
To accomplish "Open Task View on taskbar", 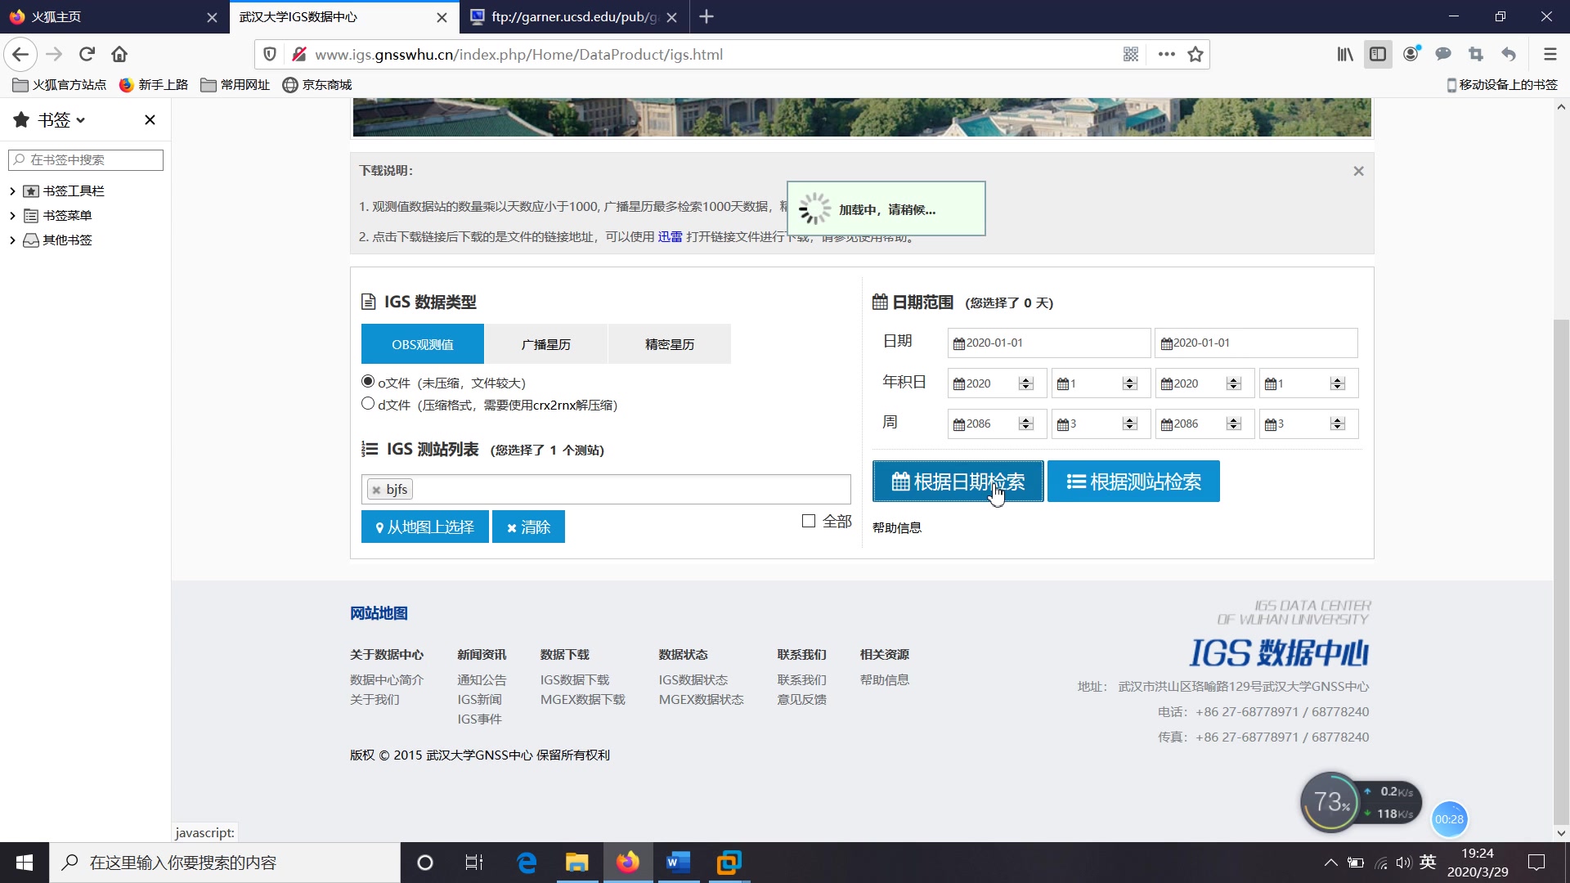I will [474, 863].
